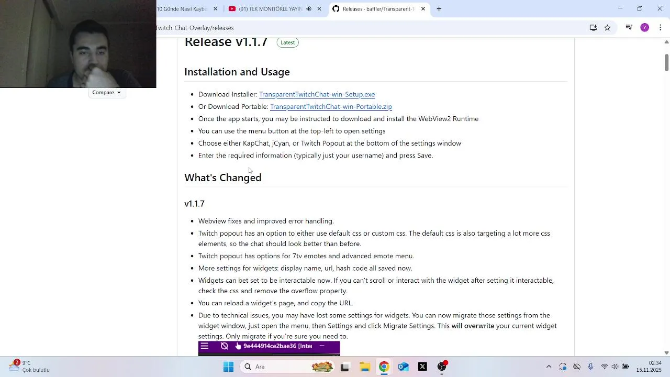Click the "What's Changed" heading
Screen dimensions: 670x377
click(x=223, y=178)
